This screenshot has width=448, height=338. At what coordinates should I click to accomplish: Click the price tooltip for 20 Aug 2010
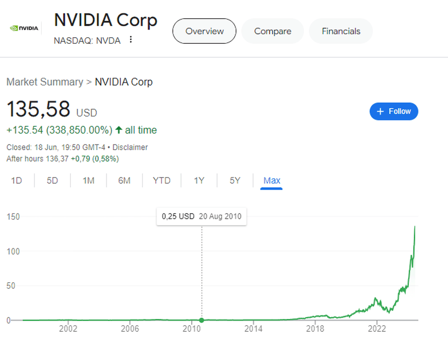click(201, 216)
